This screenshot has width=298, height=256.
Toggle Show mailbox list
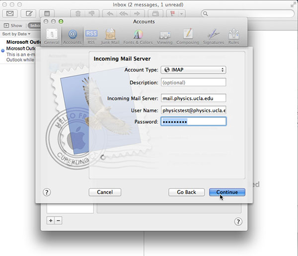[13, 25]
